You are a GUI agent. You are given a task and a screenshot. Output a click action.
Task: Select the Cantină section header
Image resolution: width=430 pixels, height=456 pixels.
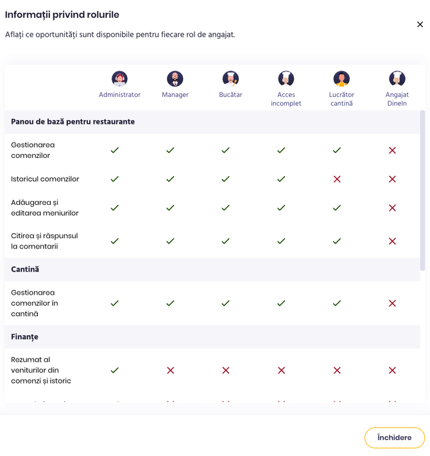click(25, 270)
